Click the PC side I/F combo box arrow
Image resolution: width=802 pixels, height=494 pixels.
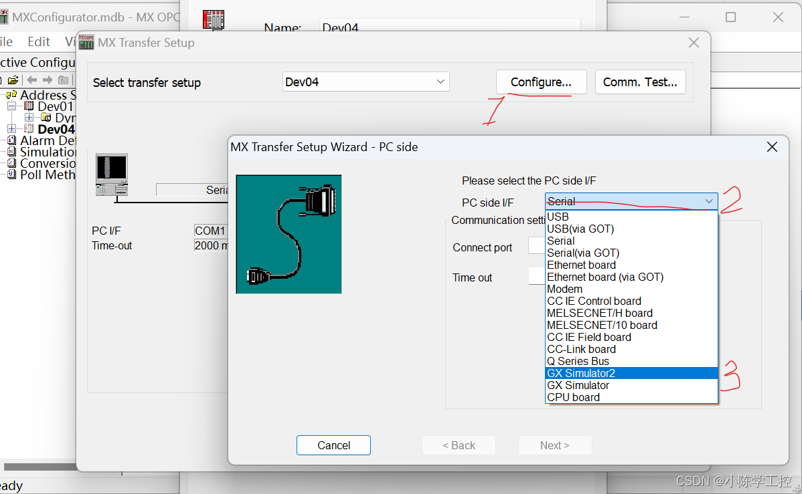(709, 201)
